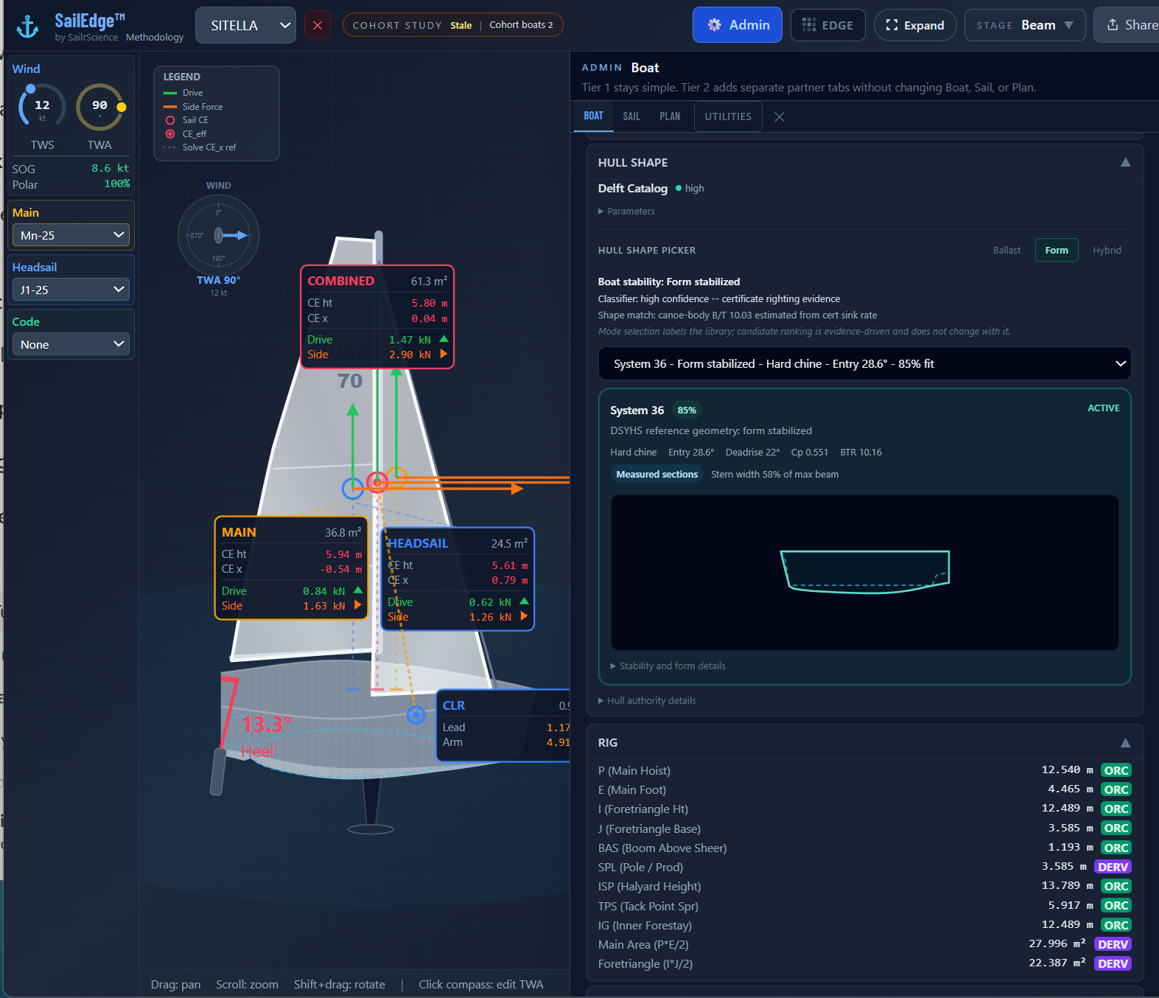Select the Hybrid hull shape mode

tap(1107, 250)
